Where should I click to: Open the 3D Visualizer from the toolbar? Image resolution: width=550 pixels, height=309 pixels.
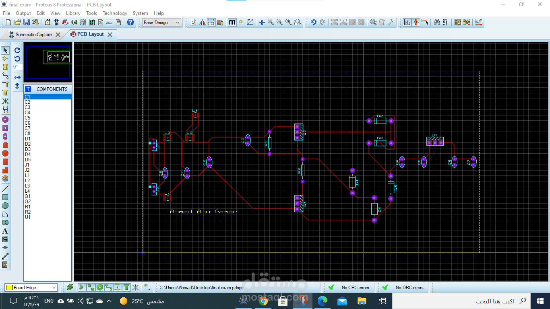click(74, 23)
